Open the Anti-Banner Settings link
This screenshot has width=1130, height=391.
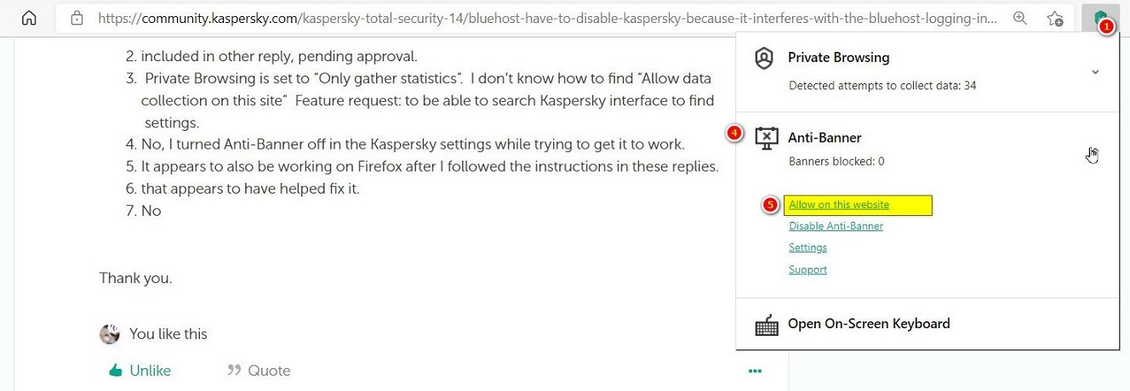click(x=808, y=247)
